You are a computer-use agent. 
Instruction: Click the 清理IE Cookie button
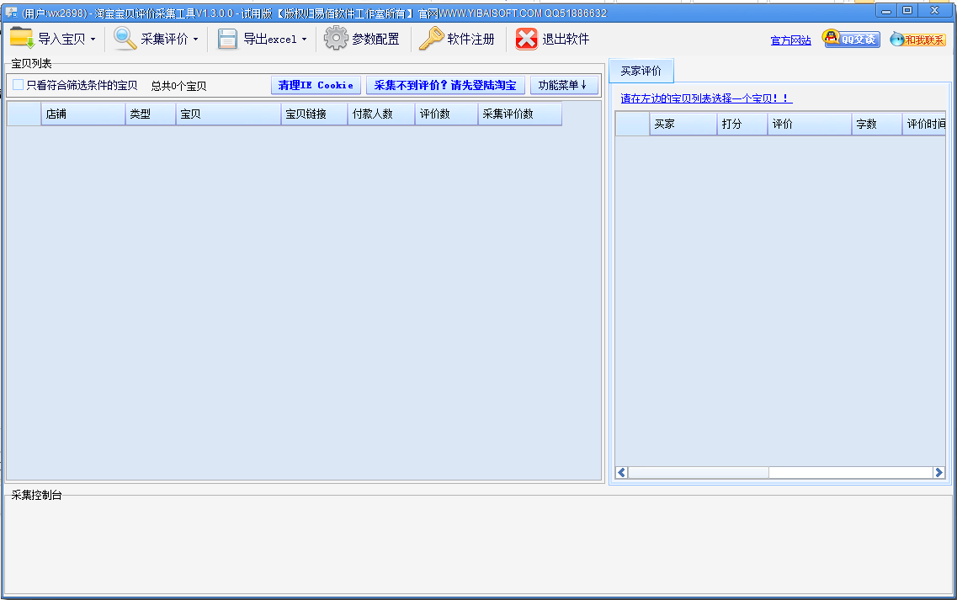pos(316,85)
